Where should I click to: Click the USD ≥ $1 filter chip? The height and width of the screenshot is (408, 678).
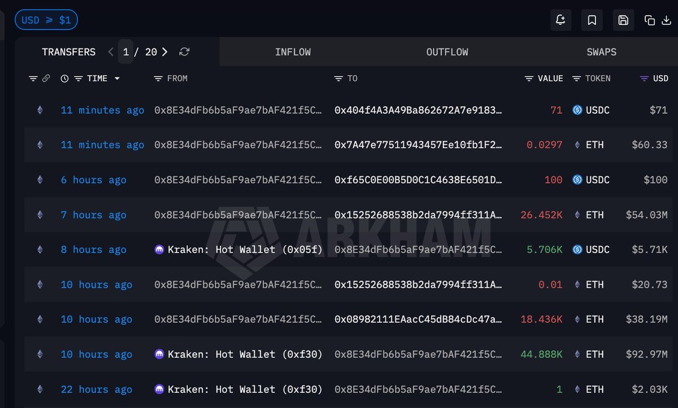coord(46,20)
